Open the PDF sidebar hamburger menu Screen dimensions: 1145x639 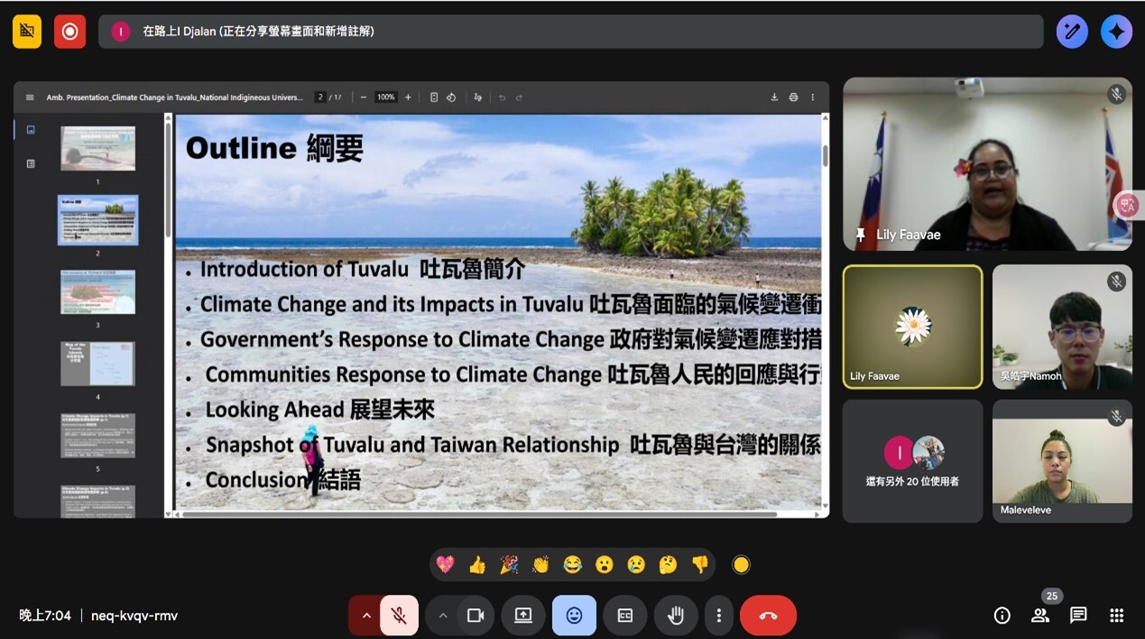(29, 97)
